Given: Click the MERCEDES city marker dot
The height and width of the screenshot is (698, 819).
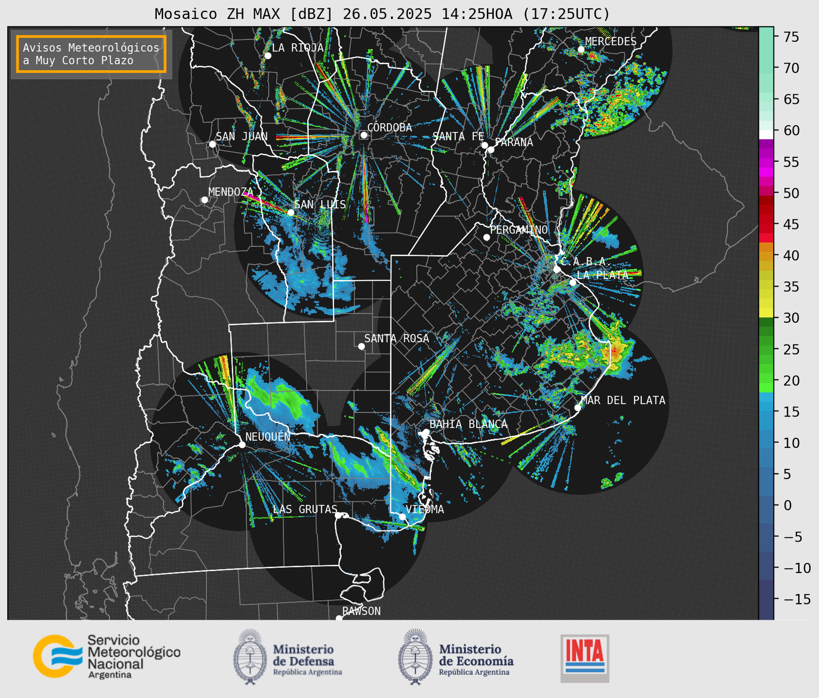Looking at the screenshot, I should (x=581, y=50).
